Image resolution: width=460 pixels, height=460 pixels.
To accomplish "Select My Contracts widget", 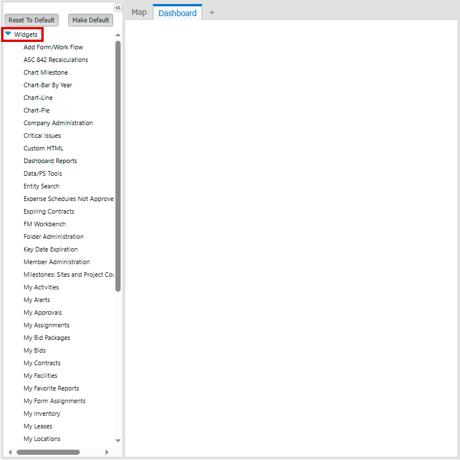I will pos(42,362).
